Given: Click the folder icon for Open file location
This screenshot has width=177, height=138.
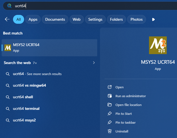Looking at the screenshot, I should point(110,105).
